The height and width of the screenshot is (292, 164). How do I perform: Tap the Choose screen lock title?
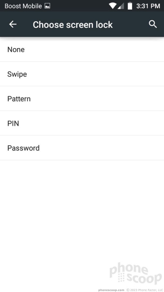(x=73, y=24)
